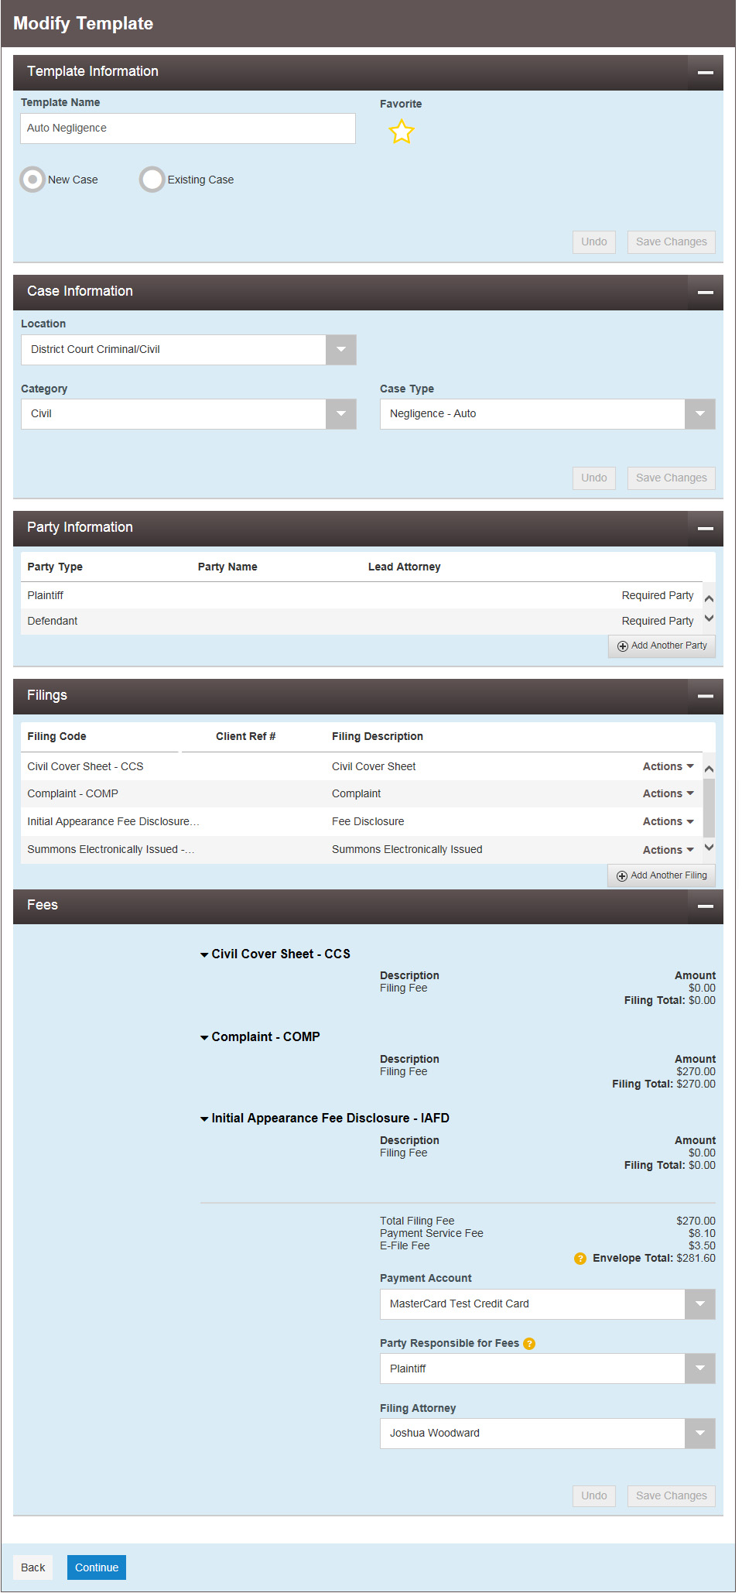The image size is (742, 1593).
Task: Click Add Another Filing button
Action: (x=662, y=875)
